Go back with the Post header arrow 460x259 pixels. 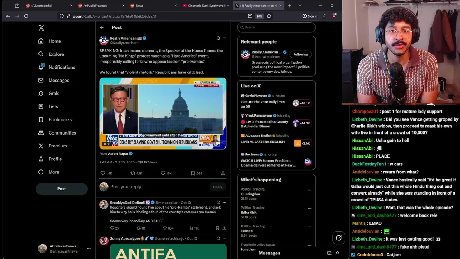click(102, 27)
